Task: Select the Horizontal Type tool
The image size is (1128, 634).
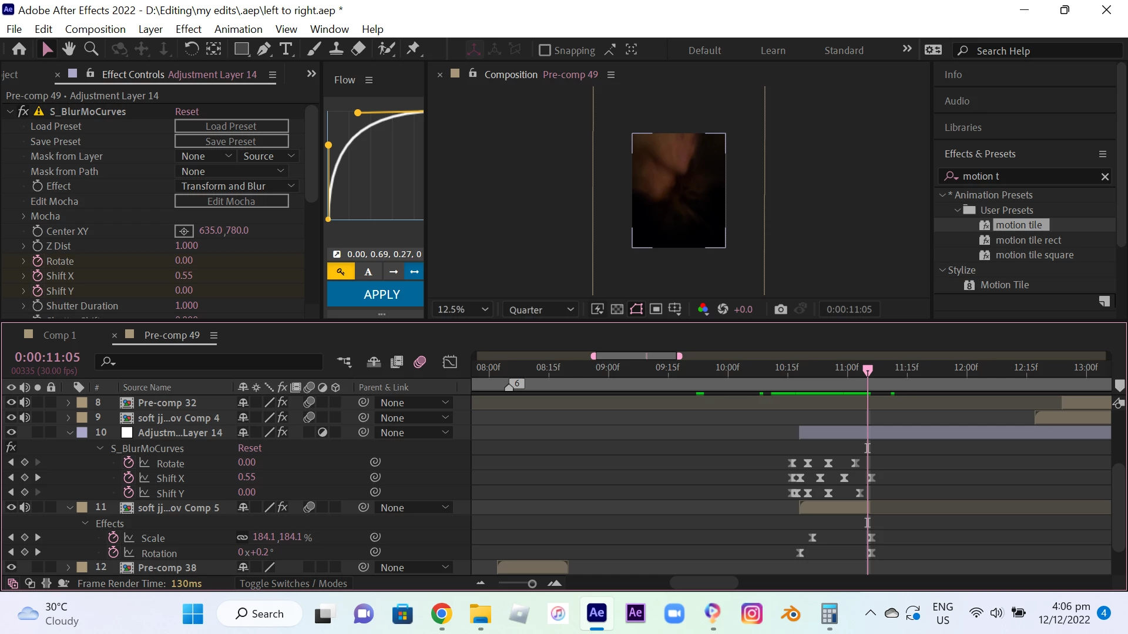Action: [x=286, y=49]
